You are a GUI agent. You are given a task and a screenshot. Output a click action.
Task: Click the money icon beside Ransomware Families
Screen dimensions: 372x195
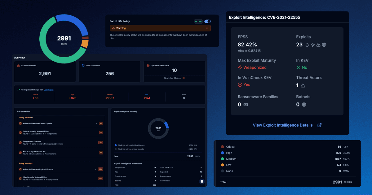246,105
